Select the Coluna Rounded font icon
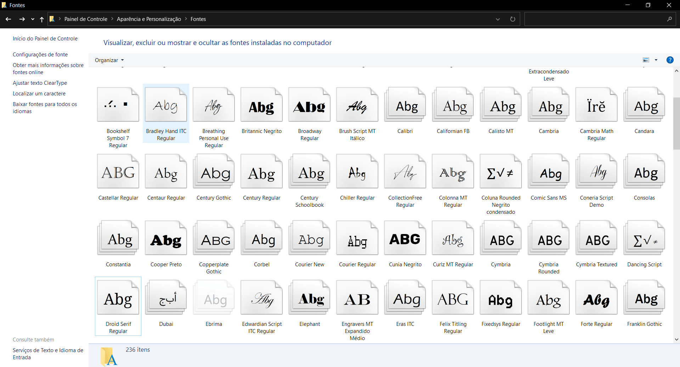Viewport: 680px width, 367px height. (501, 171)
